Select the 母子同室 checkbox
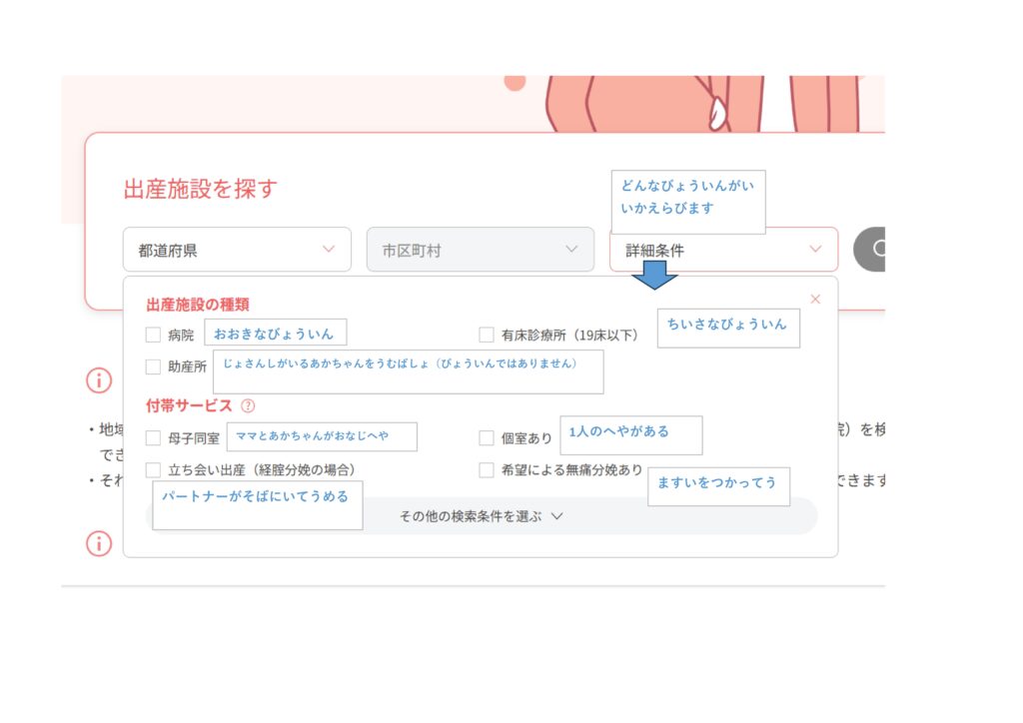The height and width of the screenshot is (723, 1023). [153, 437]
